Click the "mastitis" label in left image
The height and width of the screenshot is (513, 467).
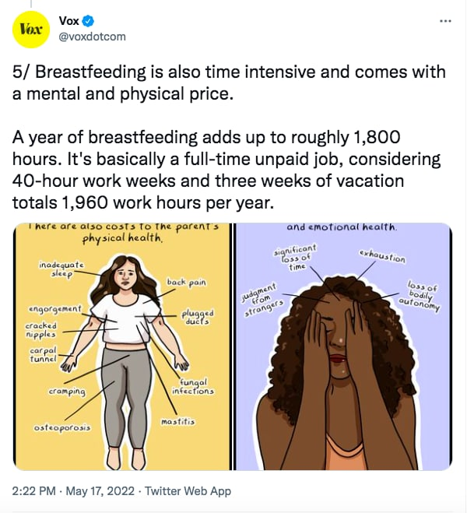177,421
